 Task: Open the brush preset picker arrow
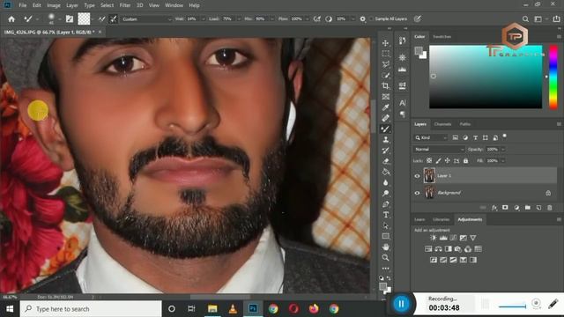(60, 19)
